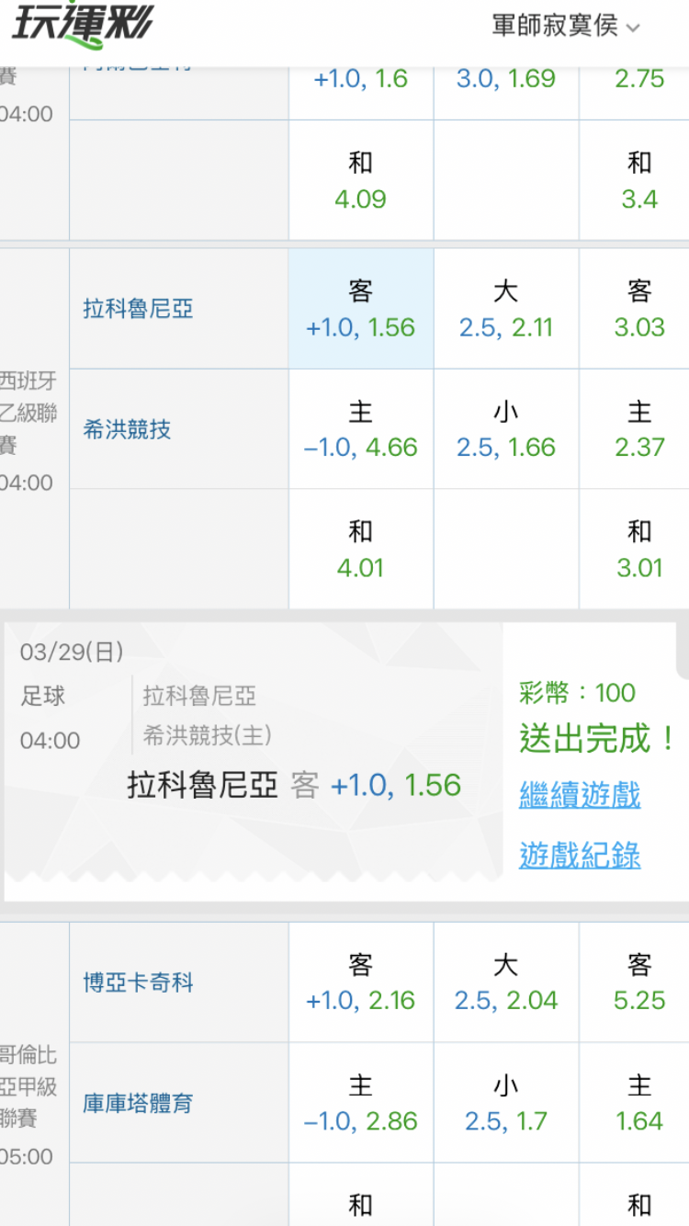Select 庫庫塔體育 主 -1.0, 2.86 odds
The height and width of the screenshot is (1226, 689).
tap(360, 1103)
